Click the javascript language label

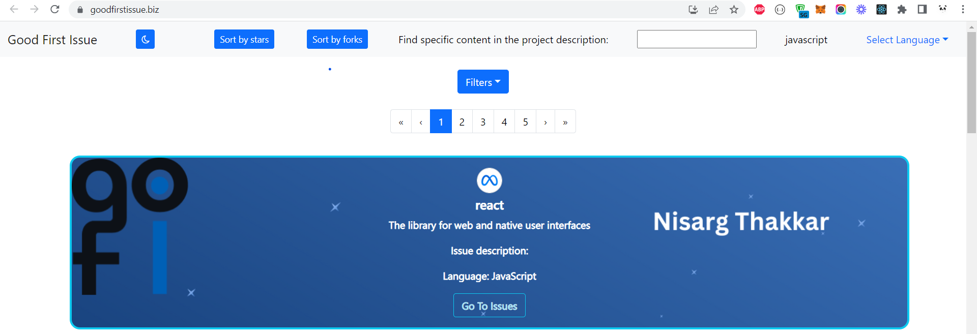point(806,40)
